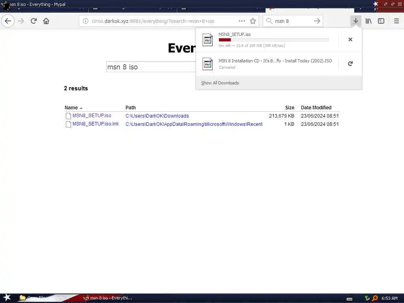This screenshot has width=404, height=303.
Task: Click the file icon beside MSN8_SETUP.iso result
Action: point(68,116)
